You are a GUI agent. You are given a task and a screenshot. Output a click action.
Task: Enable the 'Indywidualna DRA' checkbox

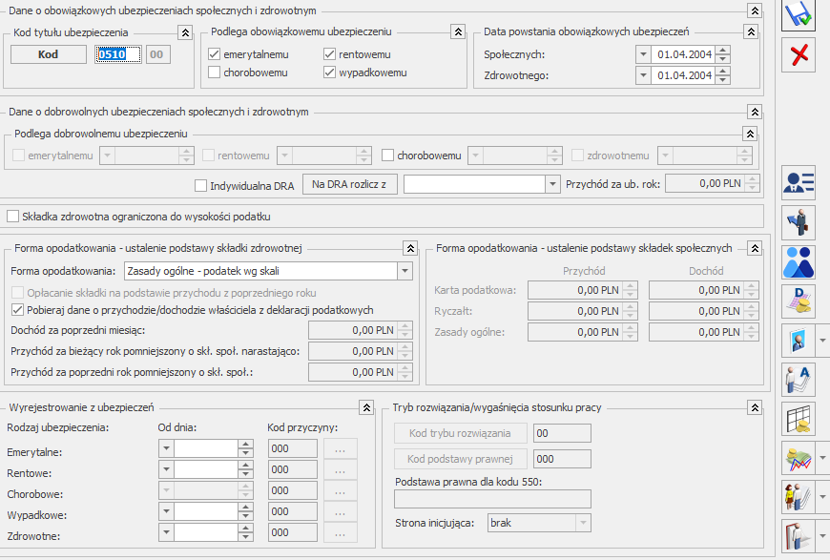(200, 185)
